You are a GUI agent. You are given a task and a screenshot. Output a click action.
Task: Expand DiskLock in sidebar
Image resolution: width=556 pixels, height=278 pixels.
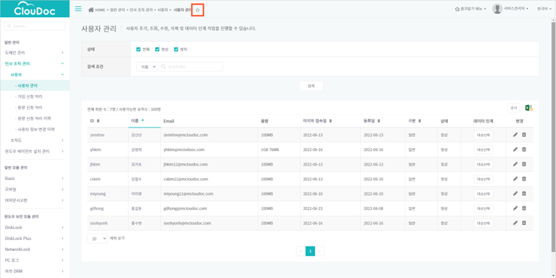point(34,227)
